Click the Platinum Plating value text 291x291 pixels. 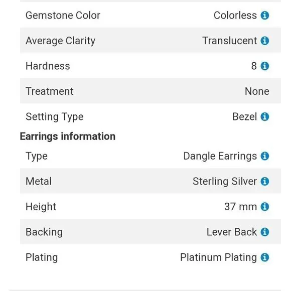[218, 257]
